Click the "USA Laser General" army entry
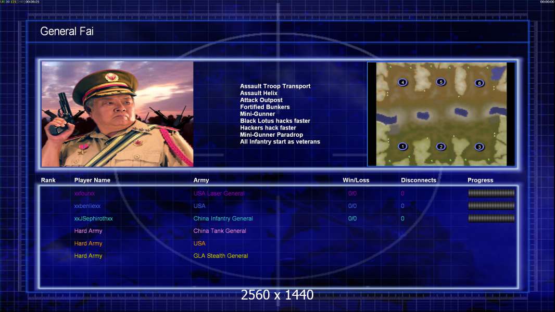 219,193
